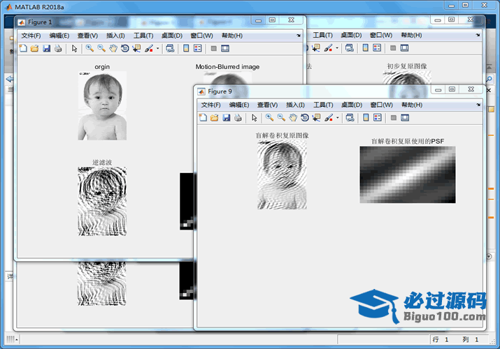Click Print icon in Figure 1 toolbar
The image size is (500, 349).
point(58,48)
